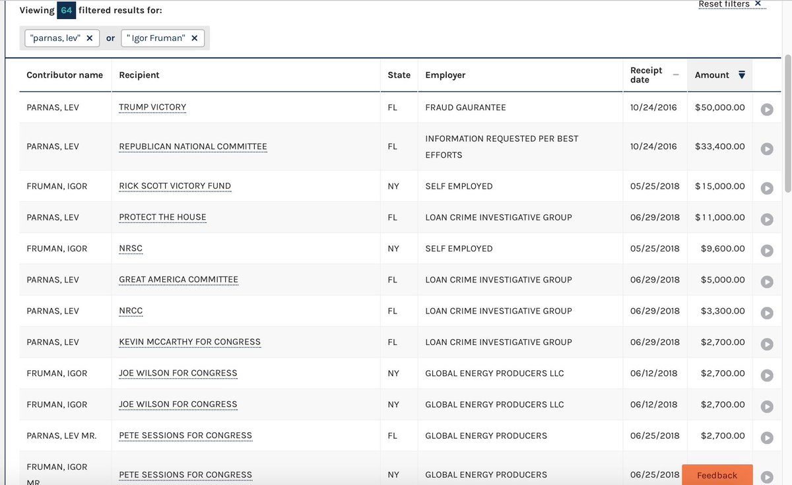Select the "Igor Fruman" filter tag text

click(156, 38)
